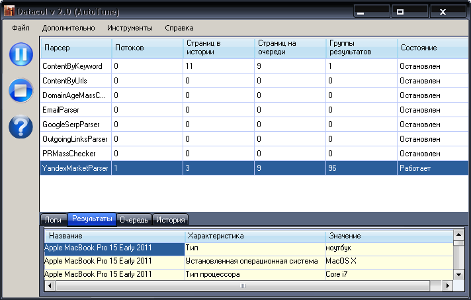Viewport: 471px width, 300px height.
Task: Open the Файл menu
Action: (x=21, y=28)
